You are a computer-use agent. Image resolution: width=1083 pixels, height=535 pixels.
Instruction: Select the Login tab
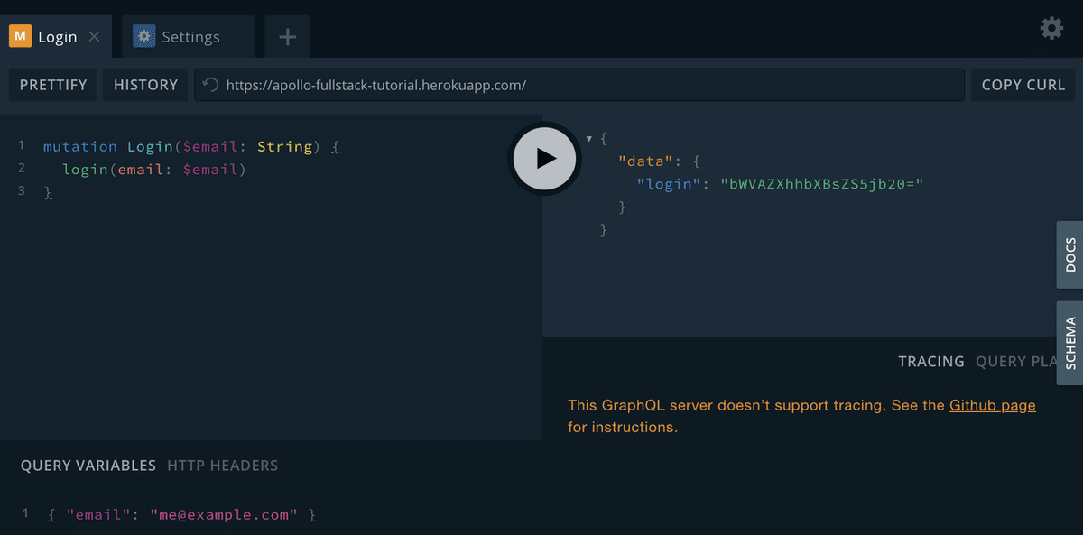58,37
